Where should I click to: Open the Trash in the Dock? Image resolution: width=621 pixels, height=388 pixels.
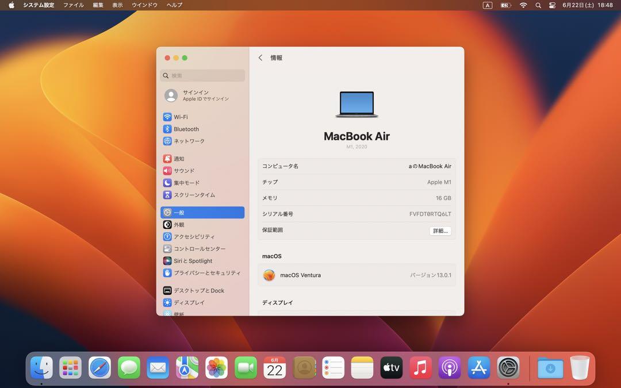580,368
